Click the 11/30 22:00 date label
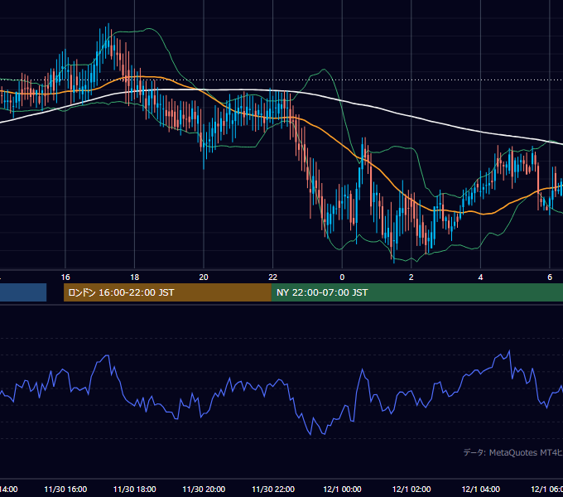Viewport: 563px width, 497px height. (x=273, y=490)
